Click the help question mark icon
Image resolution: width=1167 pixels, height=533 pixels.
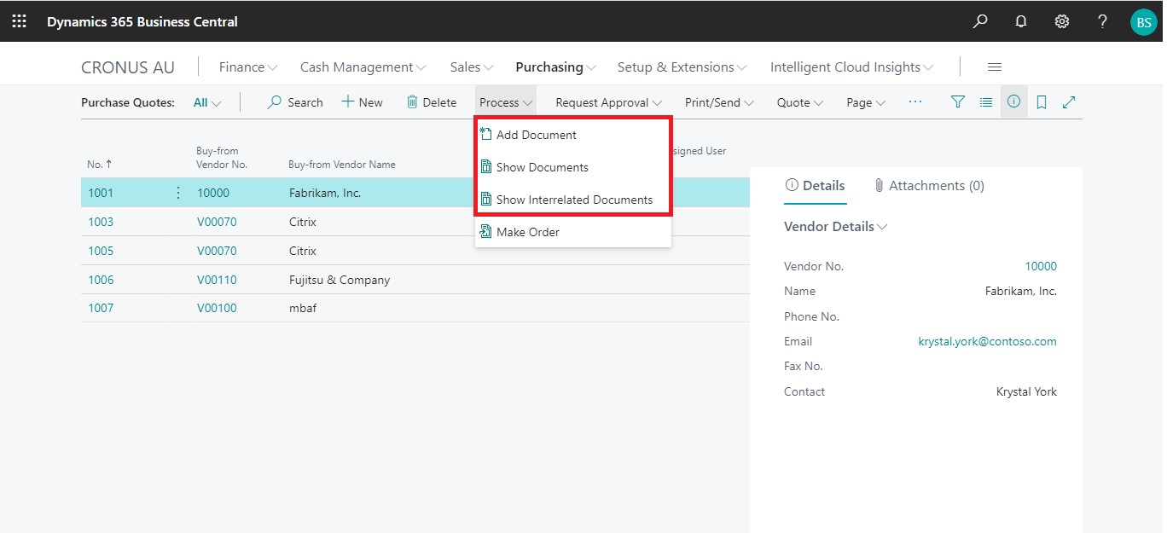(1103, 21)
